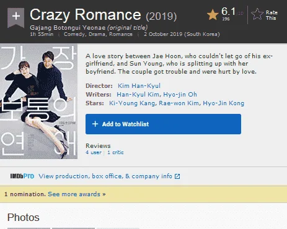The image size is (287, 229).
Task: Click the gold rating star icon
Action: 213,15
